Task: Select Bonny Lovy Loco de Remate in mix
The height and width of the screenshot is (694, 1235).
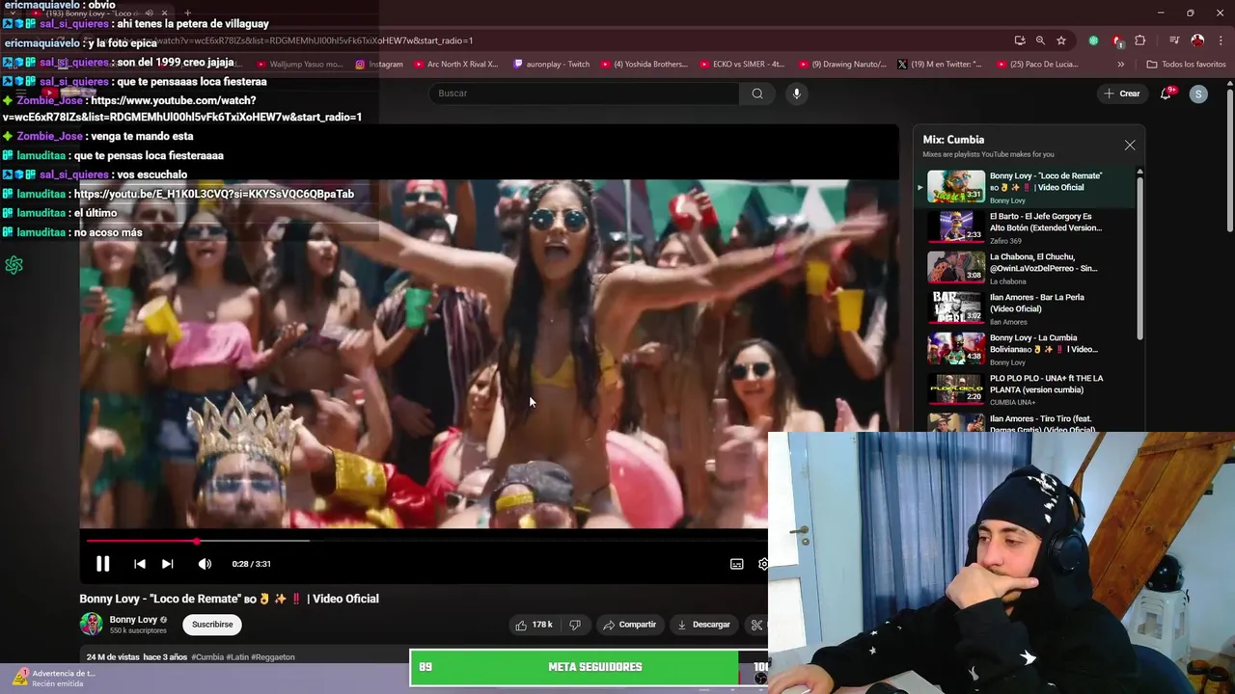Action: click(1023, 187)
